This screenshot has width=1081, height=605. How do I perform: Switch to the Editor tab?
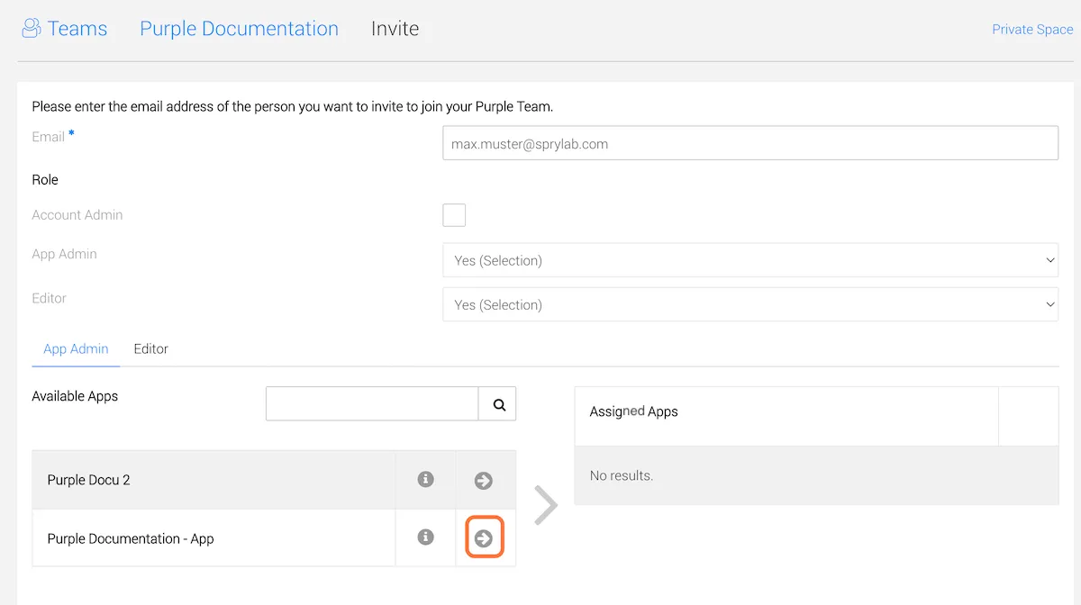tap(150, 348)
